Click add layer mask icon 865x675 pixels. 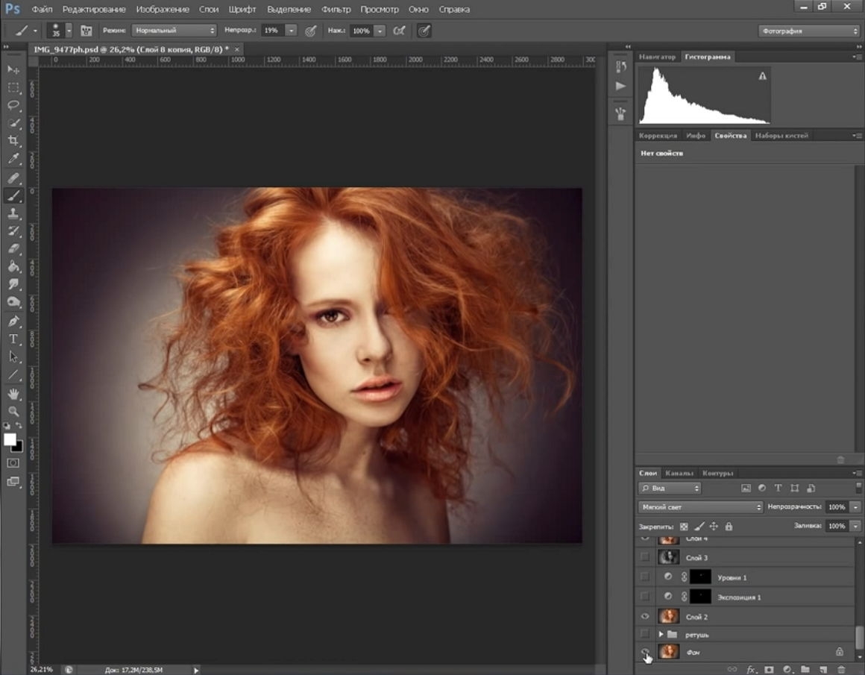769,669
